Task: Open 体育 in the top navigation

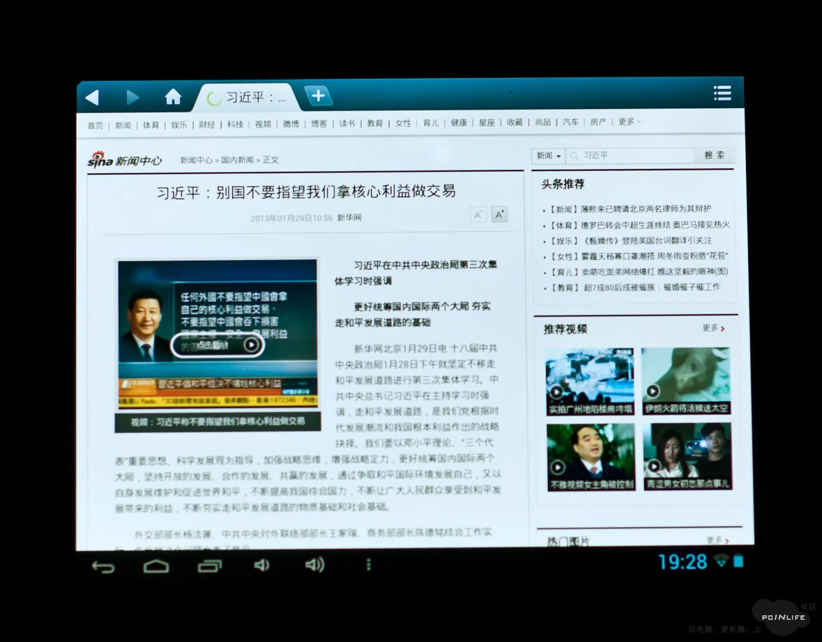Action: (x=151, y=125)
